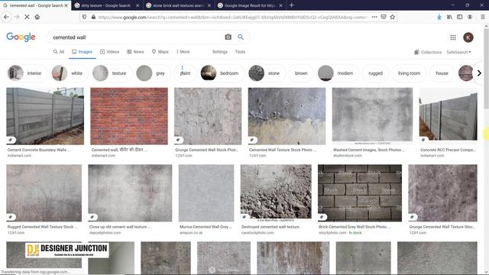Open a new browser tab
The height and width of the screenshot is (275, 489).
pos(291,5)
